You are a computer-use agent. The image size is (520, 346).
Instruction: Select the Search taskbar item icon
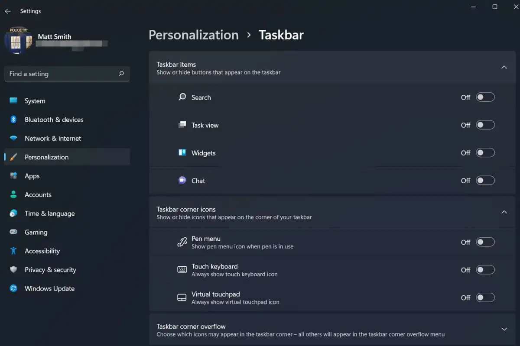click(x=182, y=97)
